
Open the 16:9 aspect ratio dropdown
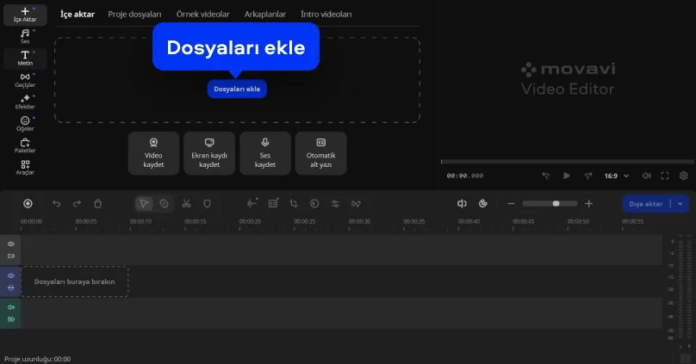coord(616,176)
